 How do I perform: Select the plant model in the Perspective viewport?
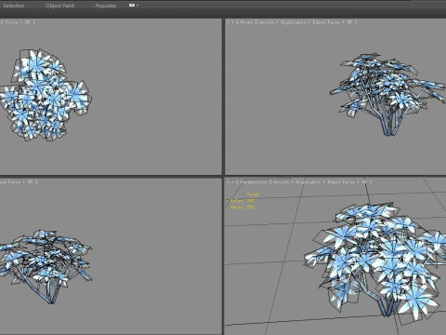376,263
